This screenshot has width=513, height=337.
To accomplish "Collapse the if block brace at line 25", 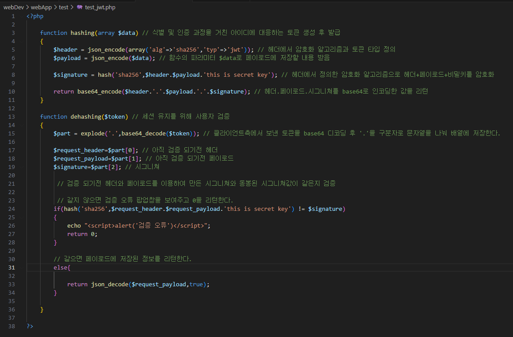I will [x=22, y=217].
